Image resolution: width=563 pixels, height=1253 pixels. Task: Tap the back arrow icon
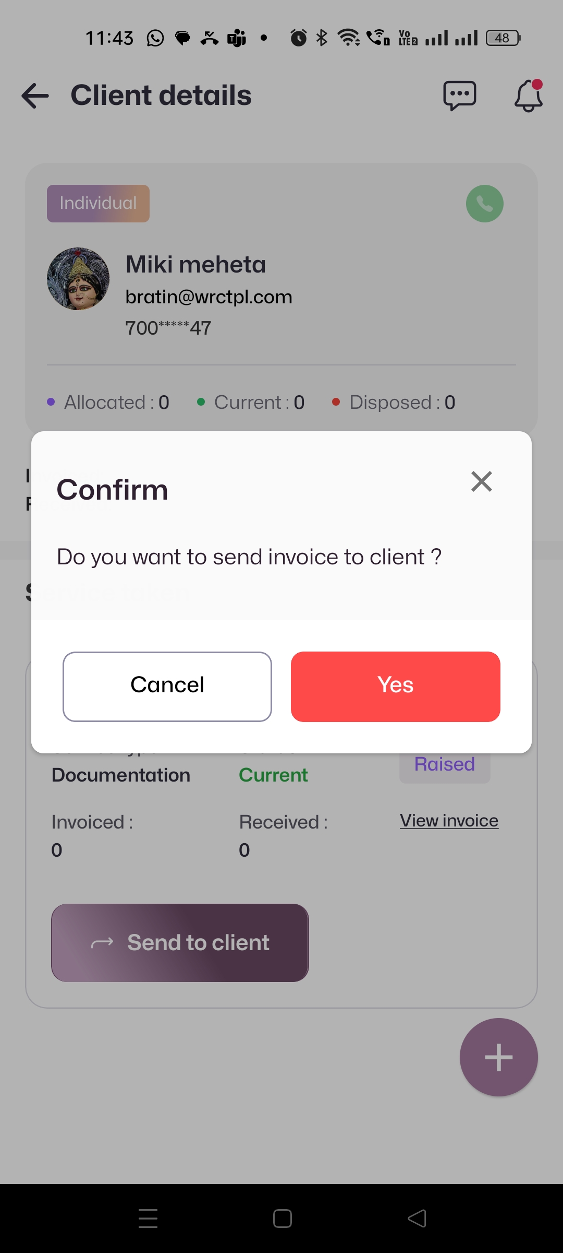click(x=35, y=96)
